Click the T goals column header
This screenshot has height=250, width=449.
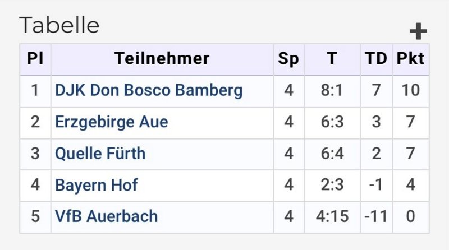tap(332, 59)
